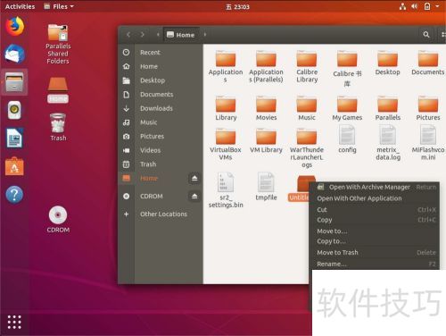Screen dimensions: 446x336
Task: Choose Open With Archive Manager
Action: point(375,187)
